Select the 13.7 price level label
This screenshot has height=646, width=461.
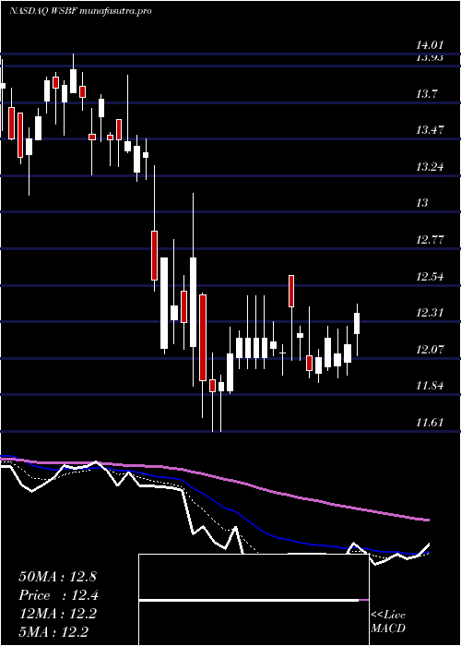pyautogui.click(x=426, y=94)
